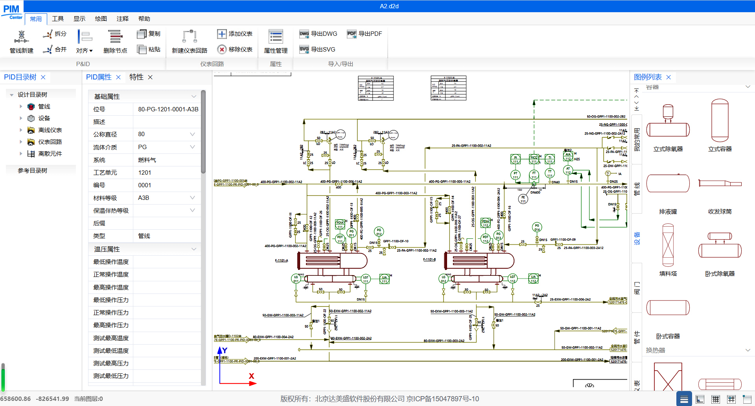Click the 移除仪表 remove instrument button

point(235,50)
